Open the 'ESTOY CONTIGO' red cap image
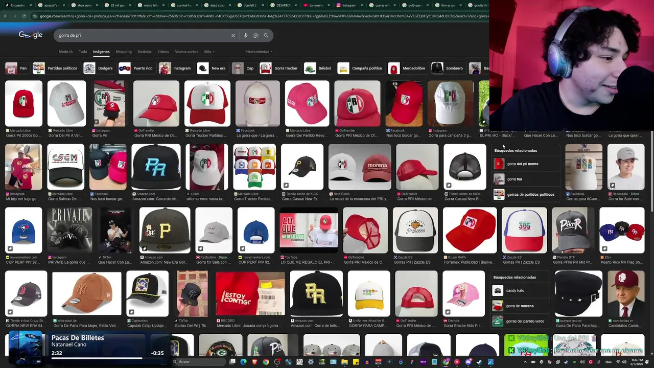Viewport: 654px width, 368px height. click(250, 294)
